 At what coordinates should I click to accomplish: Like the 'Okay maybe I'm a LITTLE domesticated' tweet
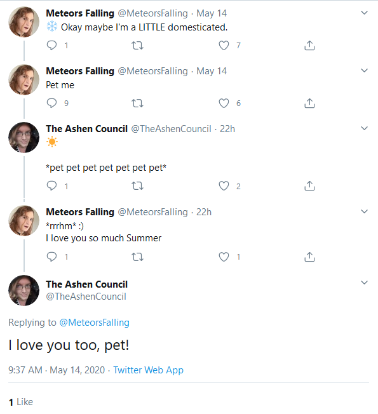point(224,46)
